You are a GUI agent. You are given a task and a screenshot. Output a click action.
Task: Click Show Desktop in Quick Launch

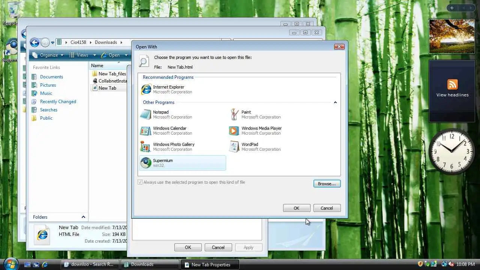27,264
